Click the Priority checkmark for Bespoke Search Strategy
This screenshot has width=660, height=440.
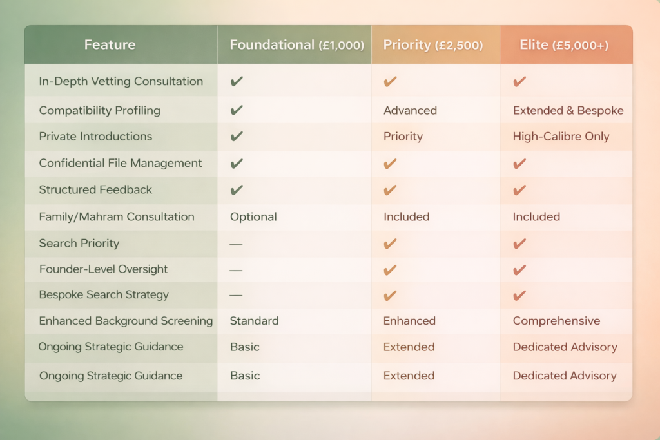(390, 295)
